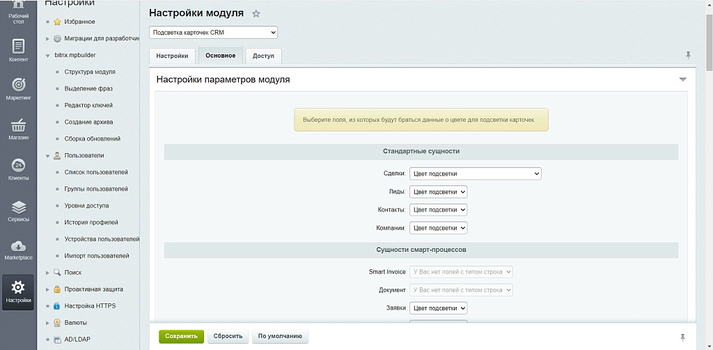Switch to the Настройки tab
This screenshot has width=713, height=350.
tap(173, 56)
